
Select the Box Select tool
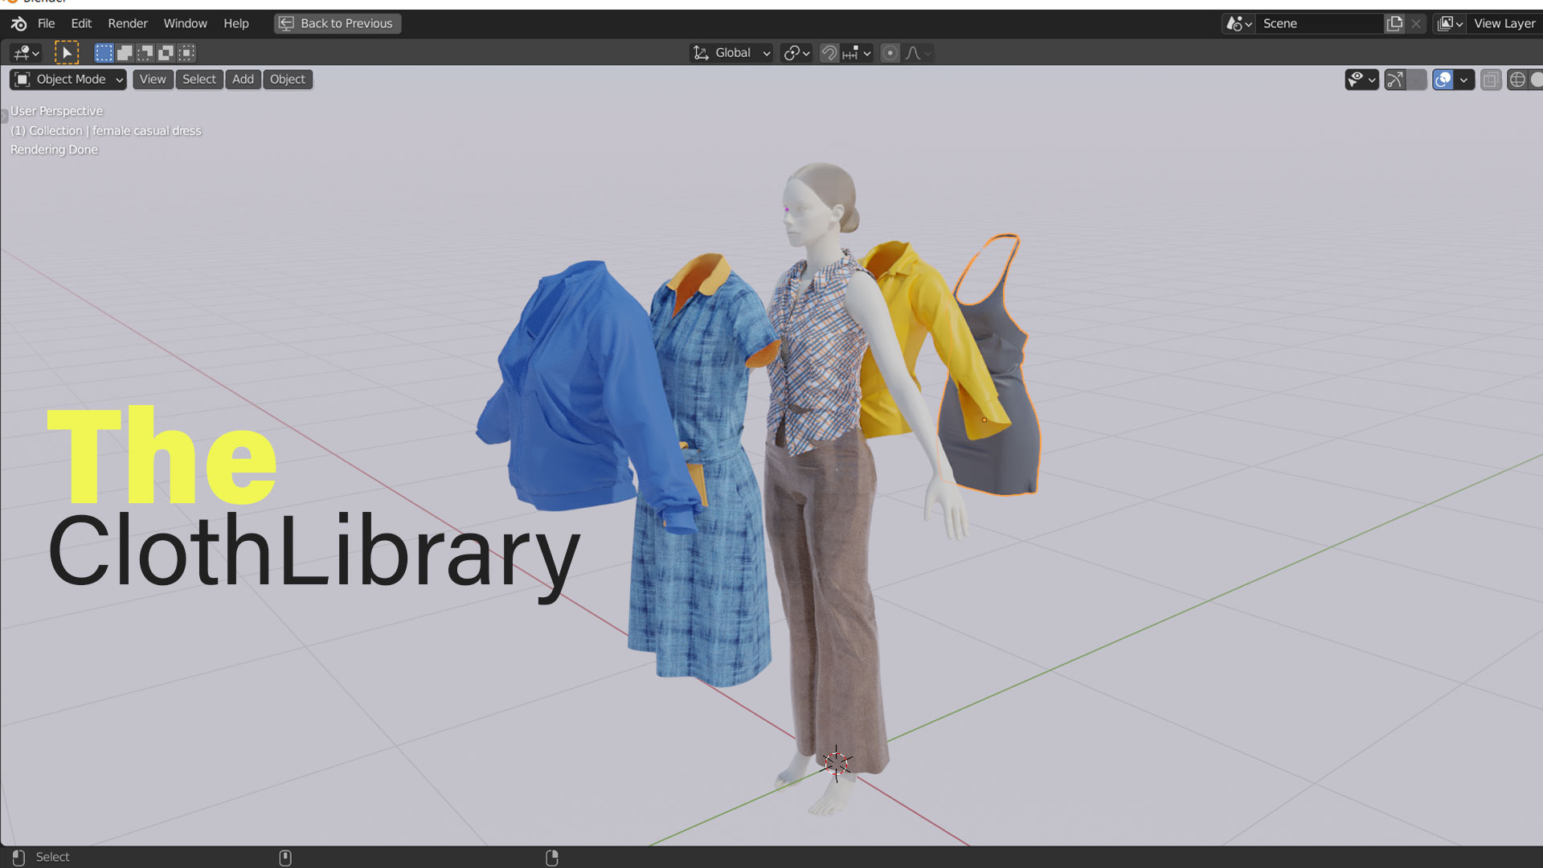pyautogui.click(x=104, y=52)
